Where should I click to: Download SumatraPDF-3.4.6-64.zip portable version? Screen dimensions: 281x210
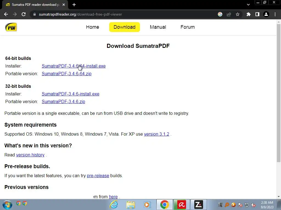point(66,74)
